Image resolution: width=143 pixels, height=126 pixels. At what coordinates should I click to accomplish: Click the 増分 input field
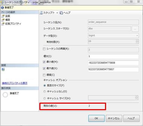point(113,56)
